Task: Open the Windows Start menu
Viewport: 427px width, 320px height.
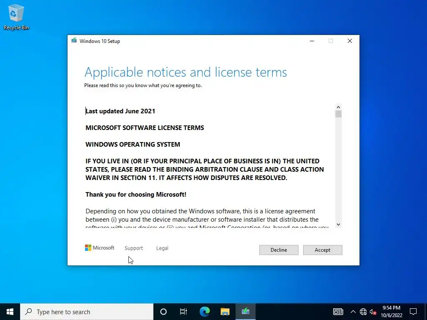Action: 10,312
